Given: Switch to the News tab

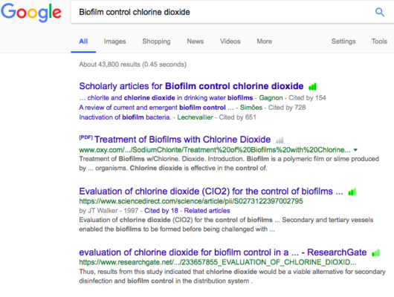Looking at the screenshot, I should click(x=196, y=41).
